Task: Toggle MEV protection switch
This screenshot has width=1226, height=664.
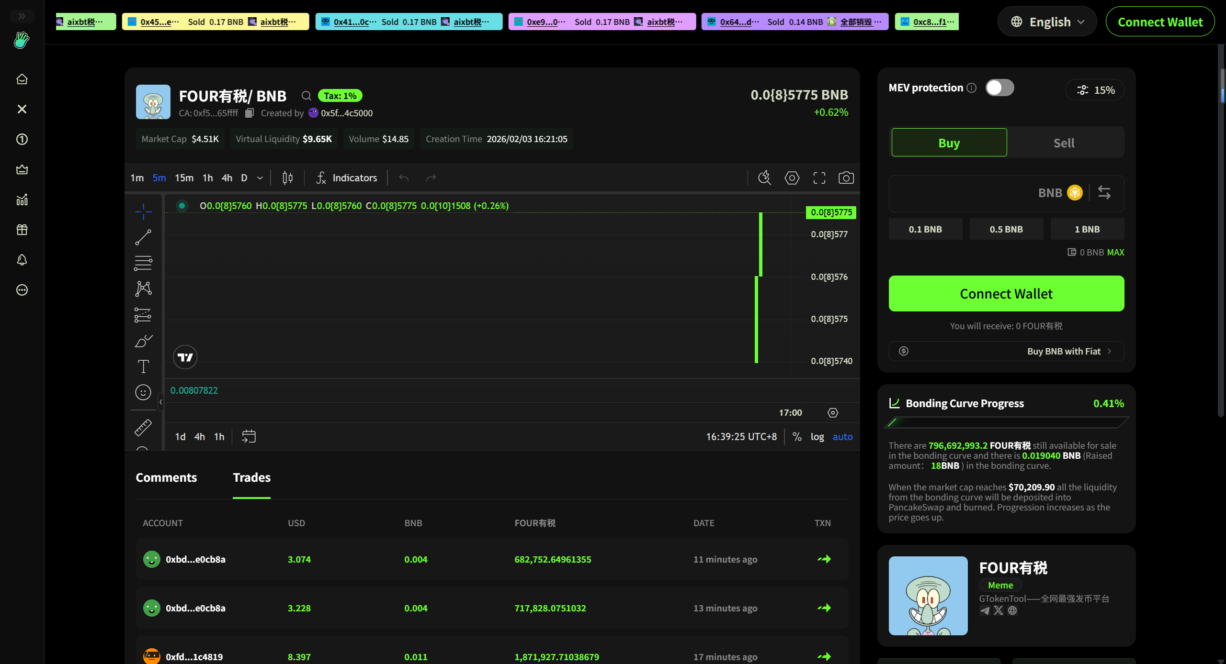Action: (x=999, y=88)
